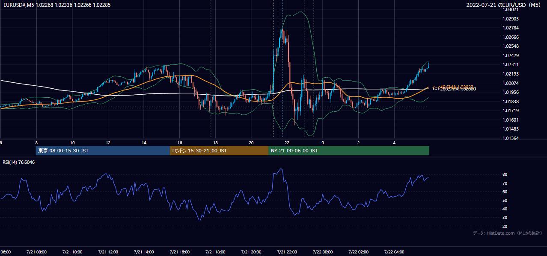
Task: Click price axis label 1.01601
Action: 511,120
